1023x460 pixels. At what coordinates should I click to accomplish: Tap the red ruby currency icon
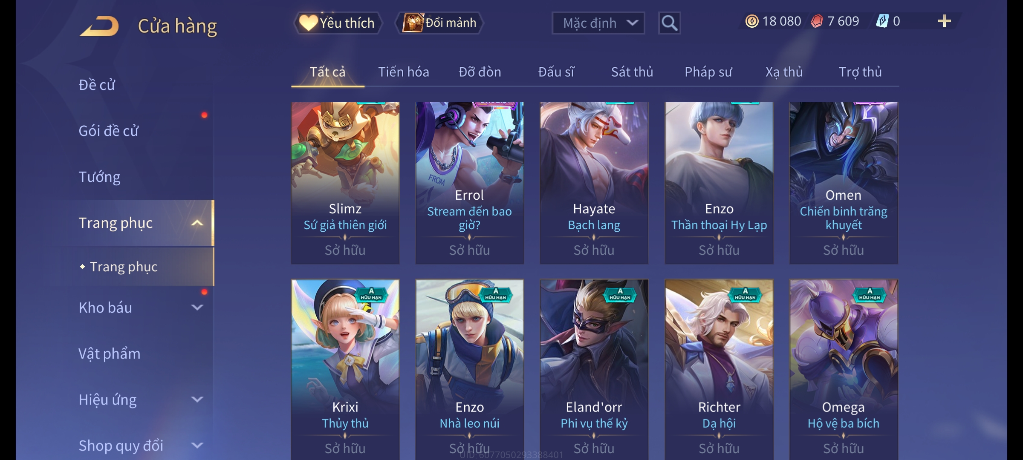tap(817, 21)
